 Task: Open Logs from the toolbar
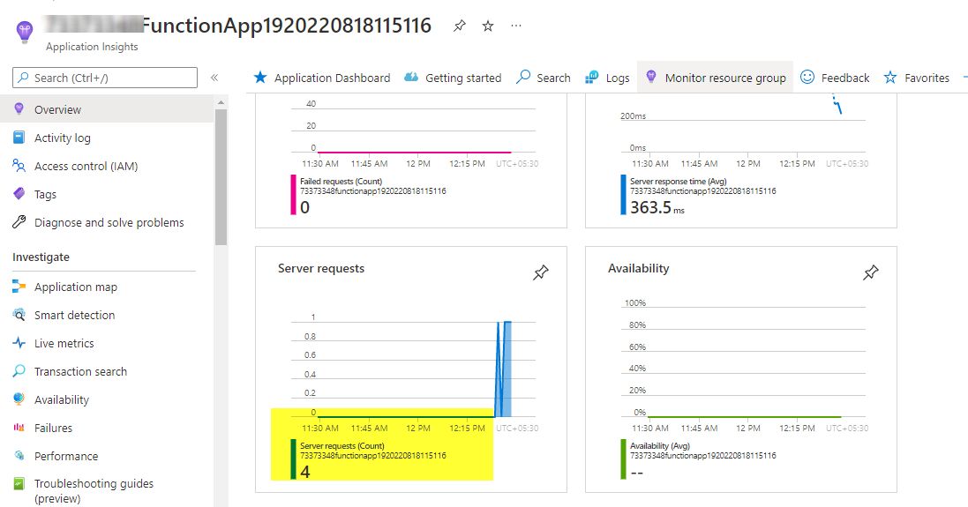tap(607, 78)
